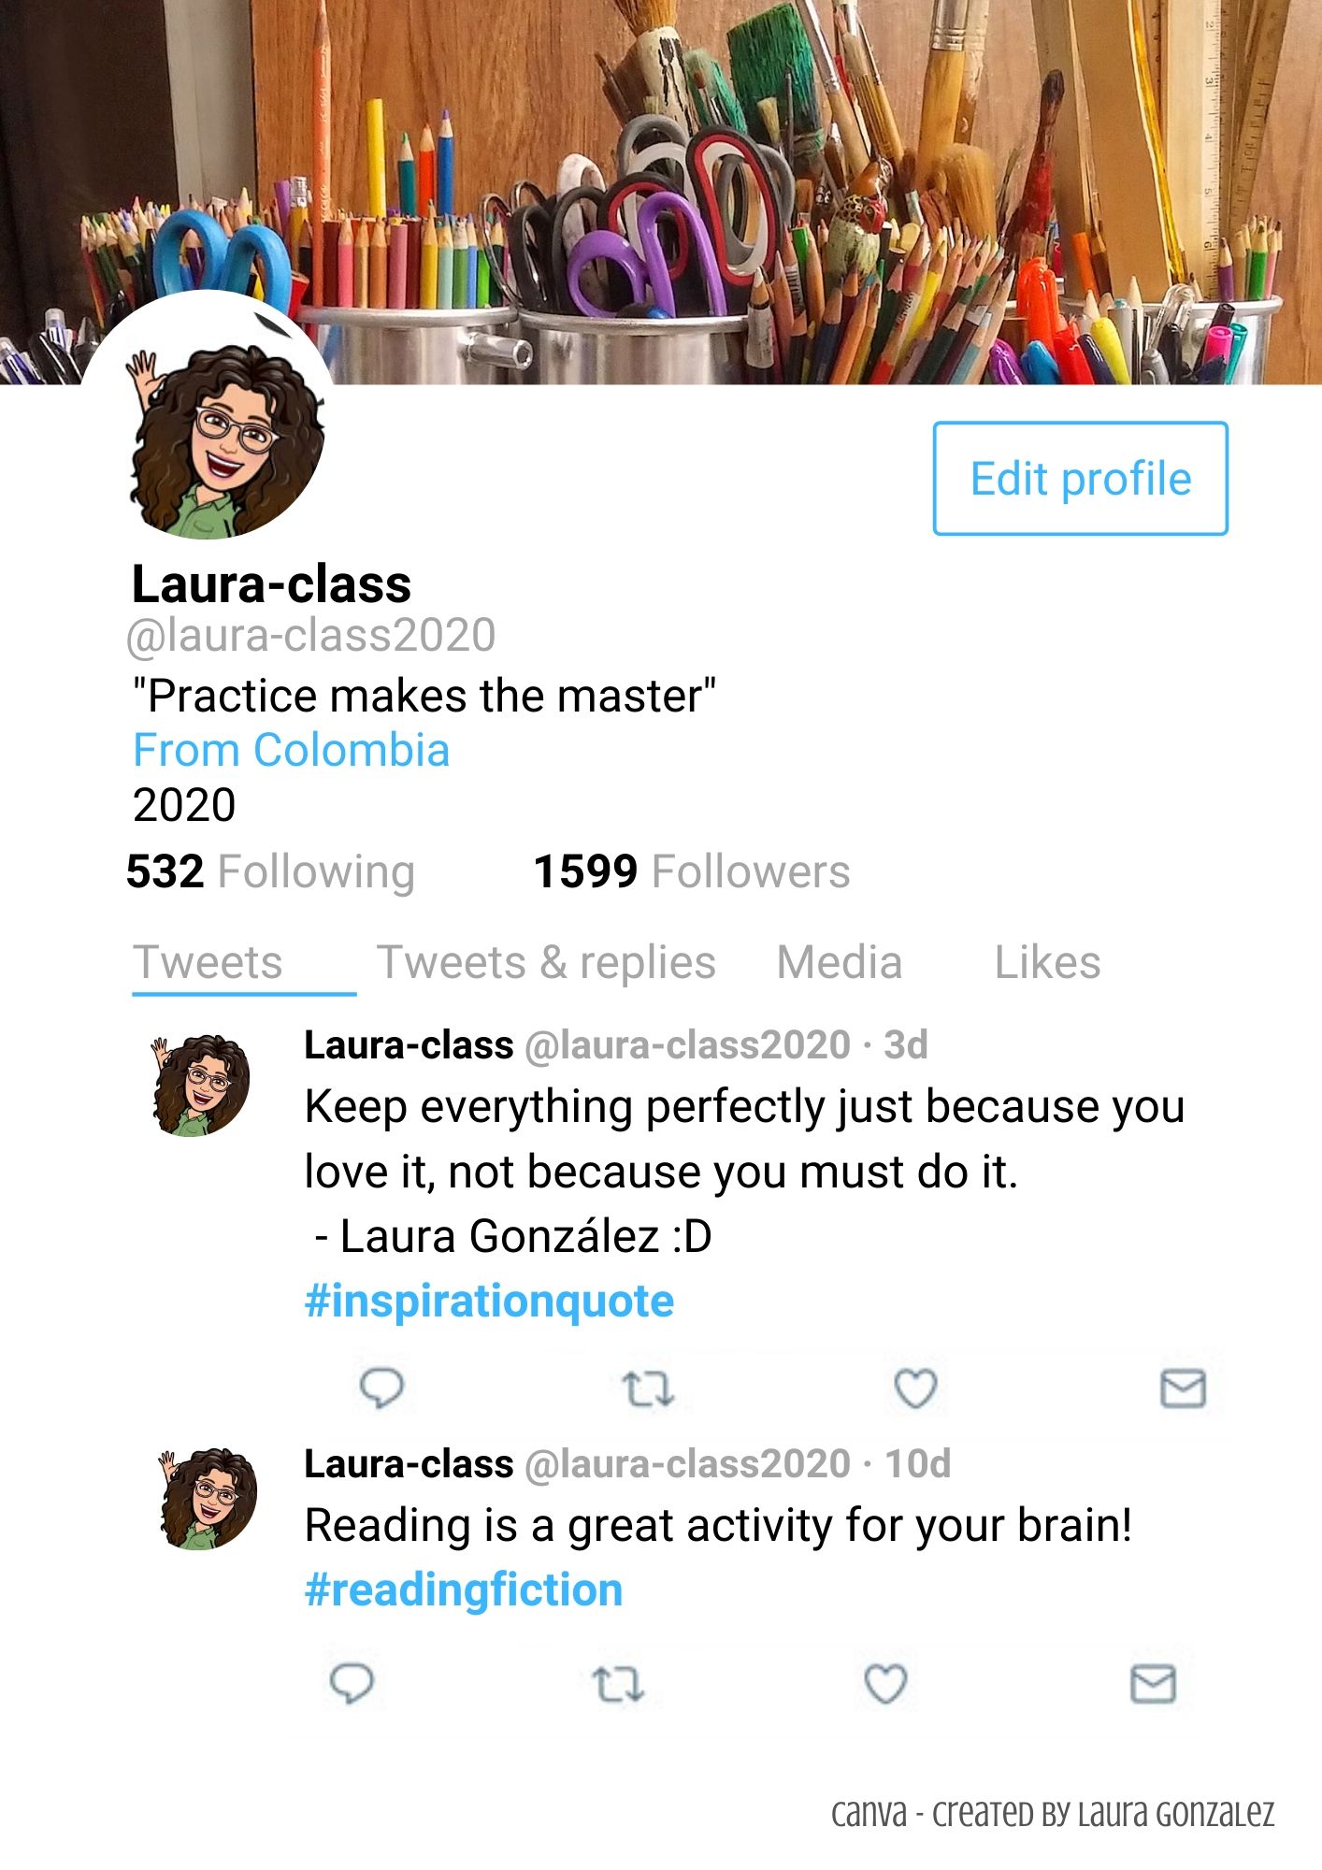Select the Likes tab
Image resolution: width=1322 pixels, height=1870 pixels.
1047,962
